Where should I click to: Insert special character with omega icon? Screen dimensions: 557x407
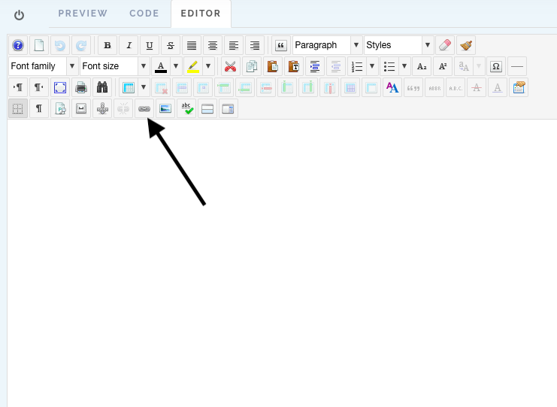(495, 66)
